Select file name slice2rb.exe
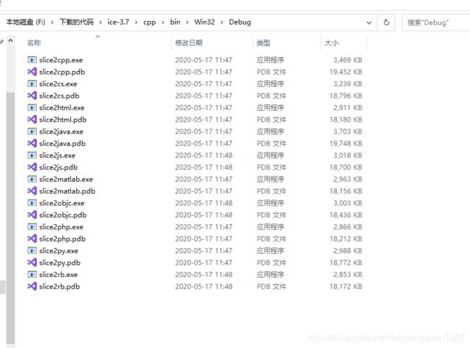This screenshot has width=470, height=348. coord(59,274)
